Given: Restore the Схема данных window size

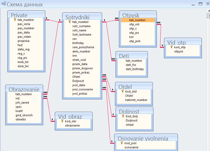Looking at the screenshot, I should [200, 4].
